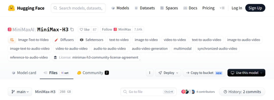This screenshot has width=274, height=100.
Task: Click the MiniMax avatar in Follow button
Action: click(x=115, y=30)
